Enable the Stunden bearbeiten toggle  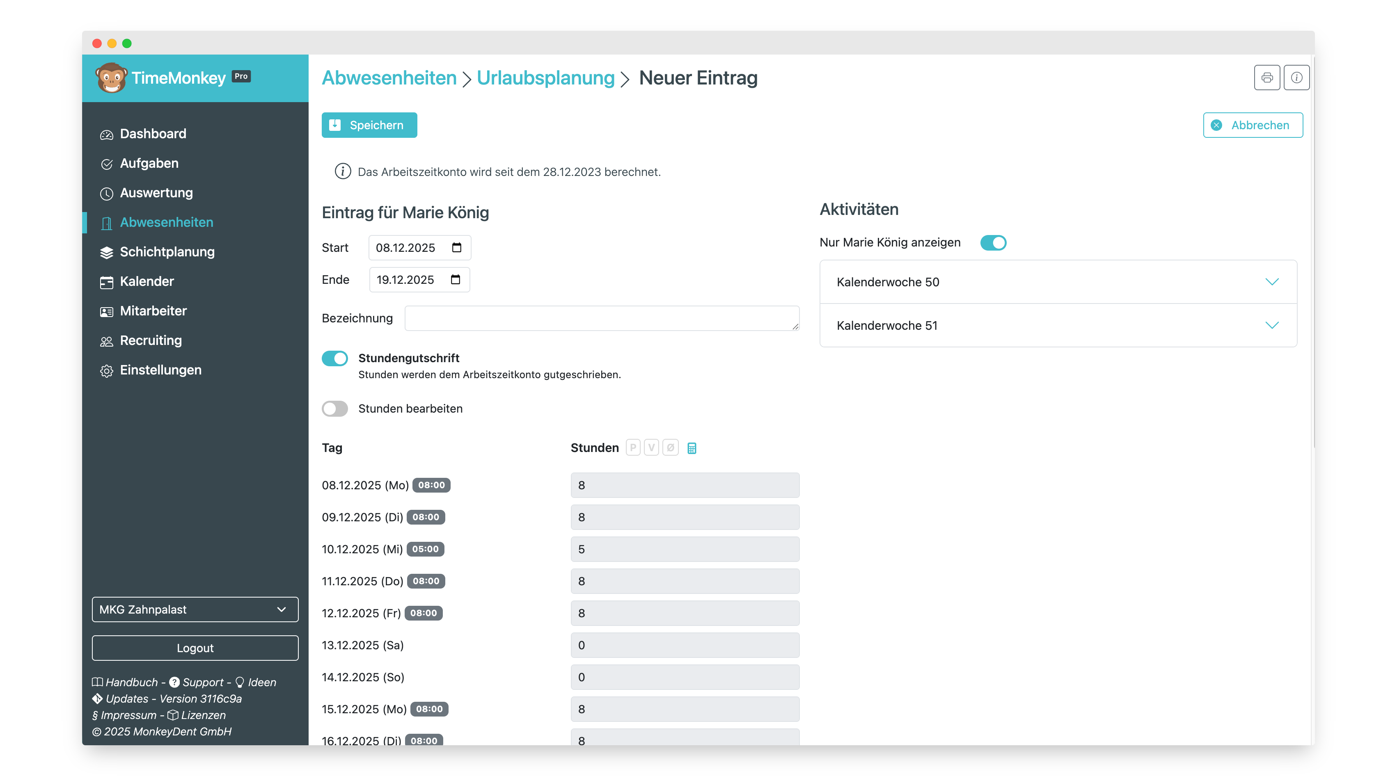tap(334, 409)
